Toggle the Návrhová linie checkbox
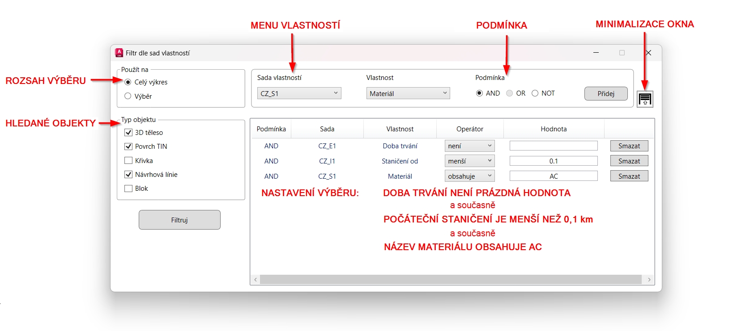The image size is (737, 331). pos(128,175)
